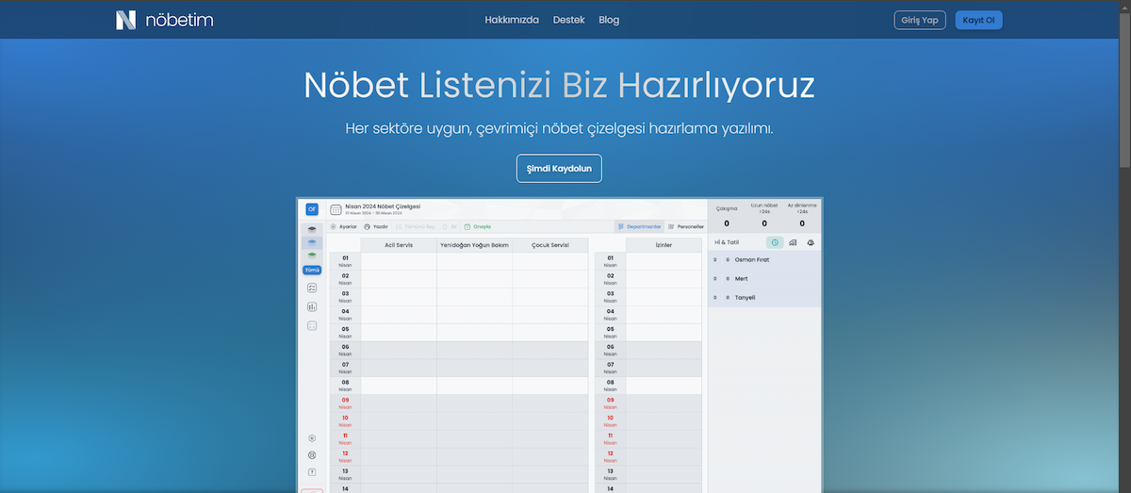Click the main headline Nöbet Listenizi Biz Hazırlıyoruz

(x=559, y=85)
